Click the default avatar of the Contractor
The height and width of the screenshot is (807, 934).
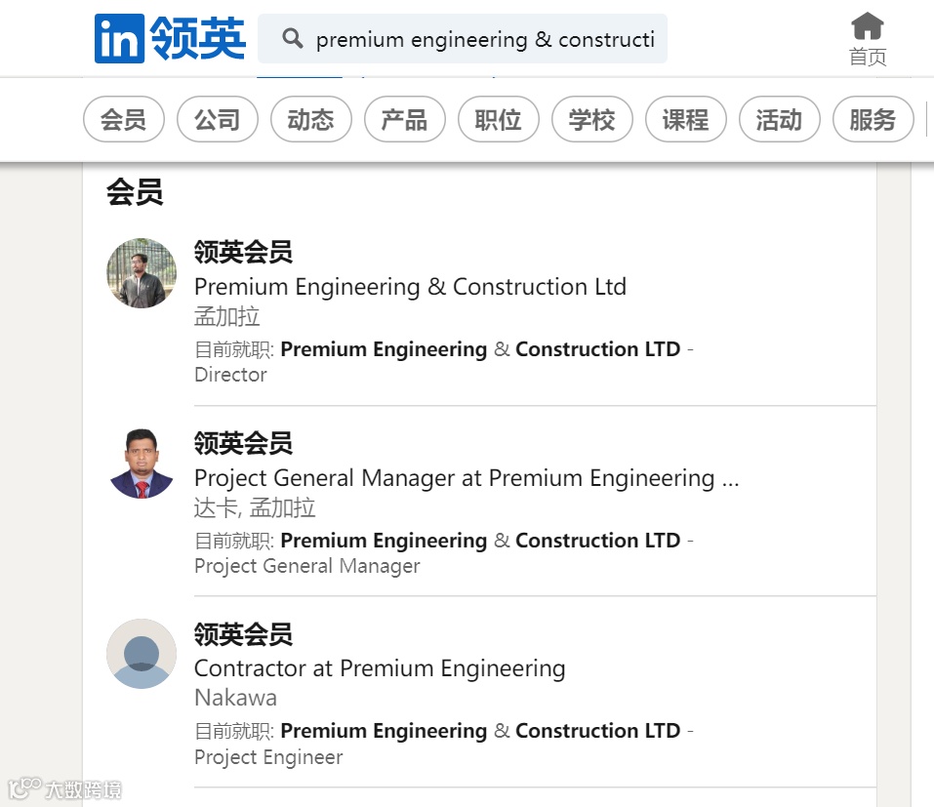tap(142, 654)
